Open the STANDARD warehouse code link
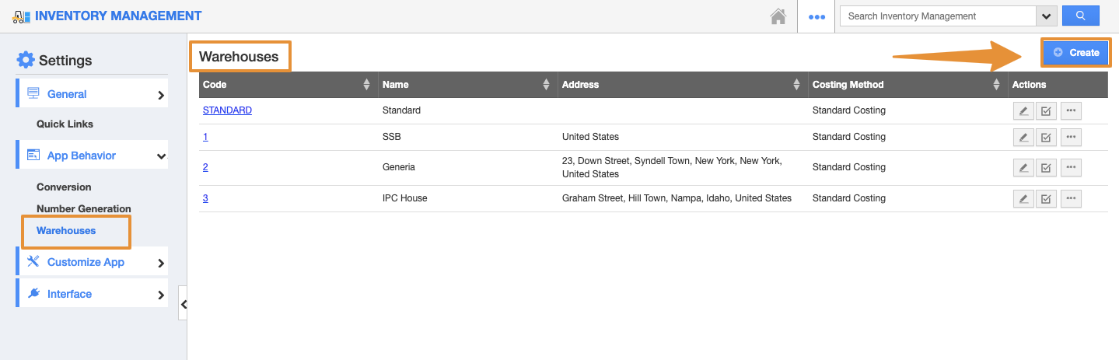This screenshot has height=360, width=1119. click(x=227, y=110)
